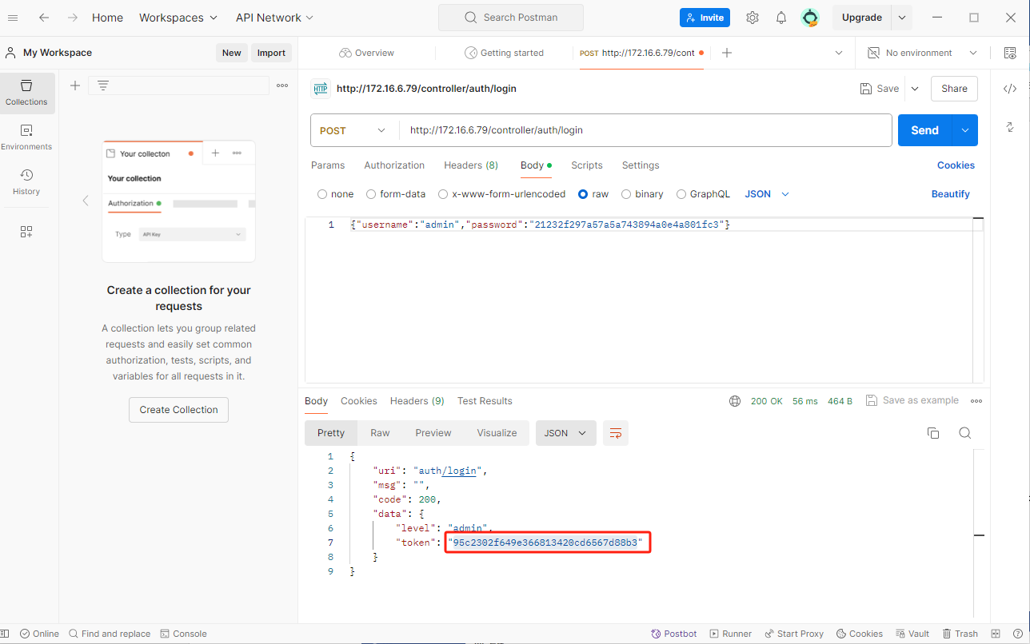Expand the open tabs list chevron
Viewport: 1030px width, 644px height.
coord(839,53)
